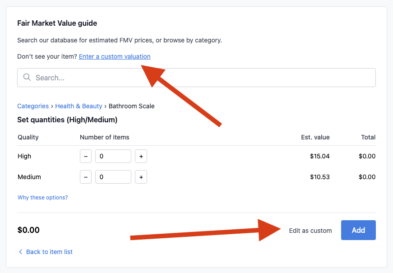Screen dimensions: 393x273
Task: Click the left chevron beside Back to item list
Action: [x=21, y=252]
